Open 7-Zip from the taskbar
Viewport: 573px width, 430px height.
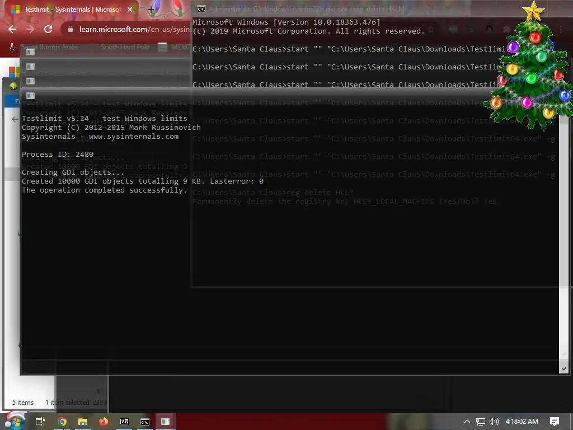[124, 422]
